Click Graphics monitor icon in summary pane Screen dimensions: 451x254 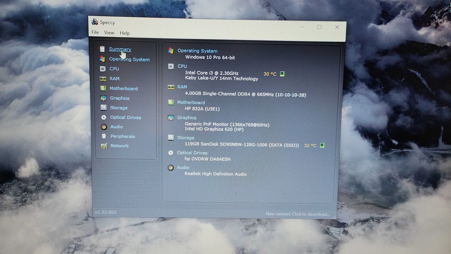click(171, 118)
